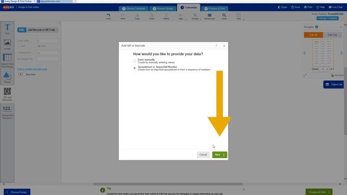
Task: Expand Navigator with diagonal arrows icon
Action: tap(305, 75)
